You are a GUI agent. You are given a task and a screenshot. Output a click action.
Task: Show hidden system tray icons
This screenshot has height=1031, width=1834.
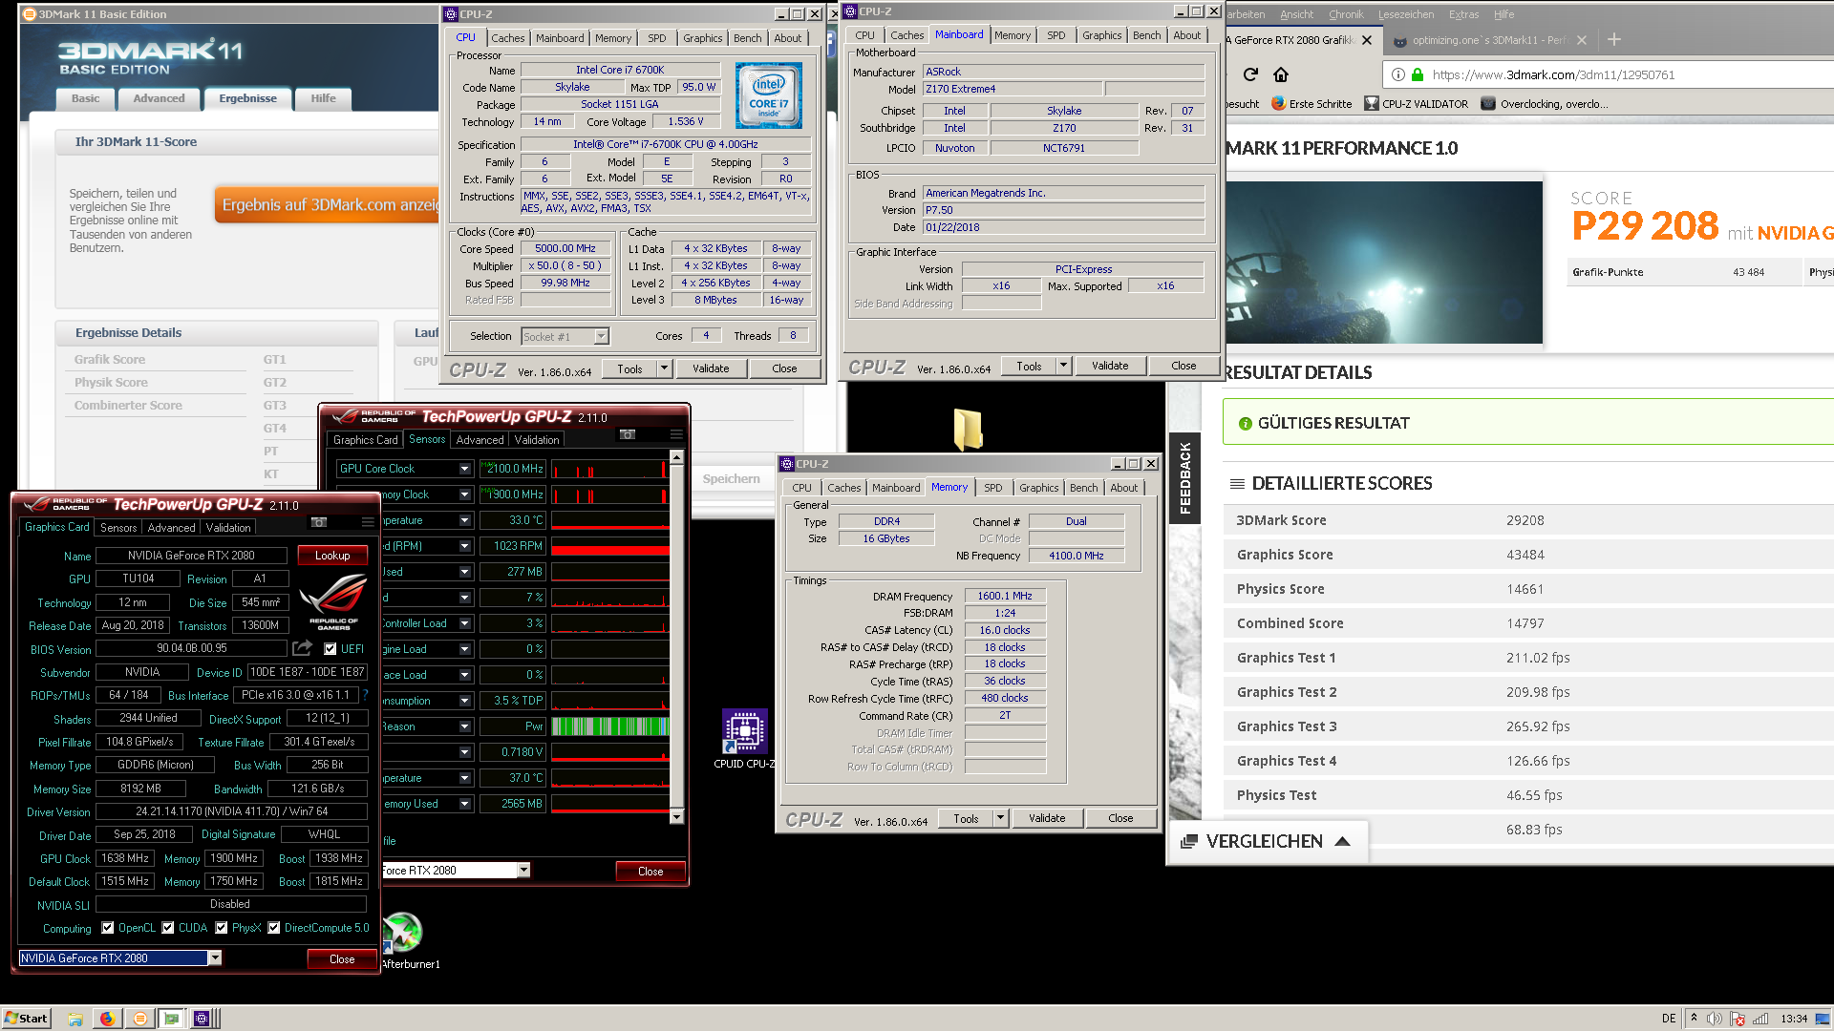pos(1694,1018)
